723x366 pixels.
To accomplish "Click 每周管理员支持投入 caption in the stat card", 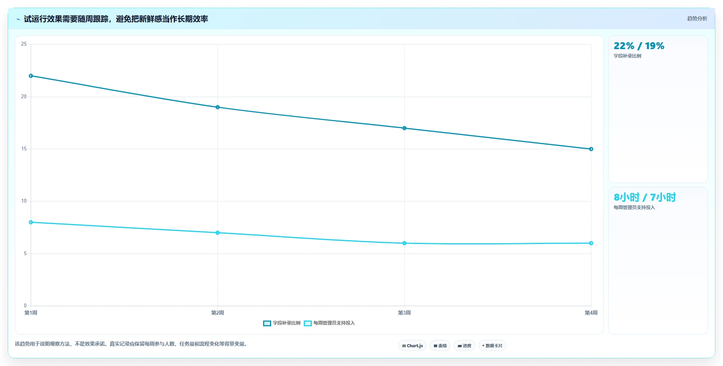I will click(x=634, y=208).
